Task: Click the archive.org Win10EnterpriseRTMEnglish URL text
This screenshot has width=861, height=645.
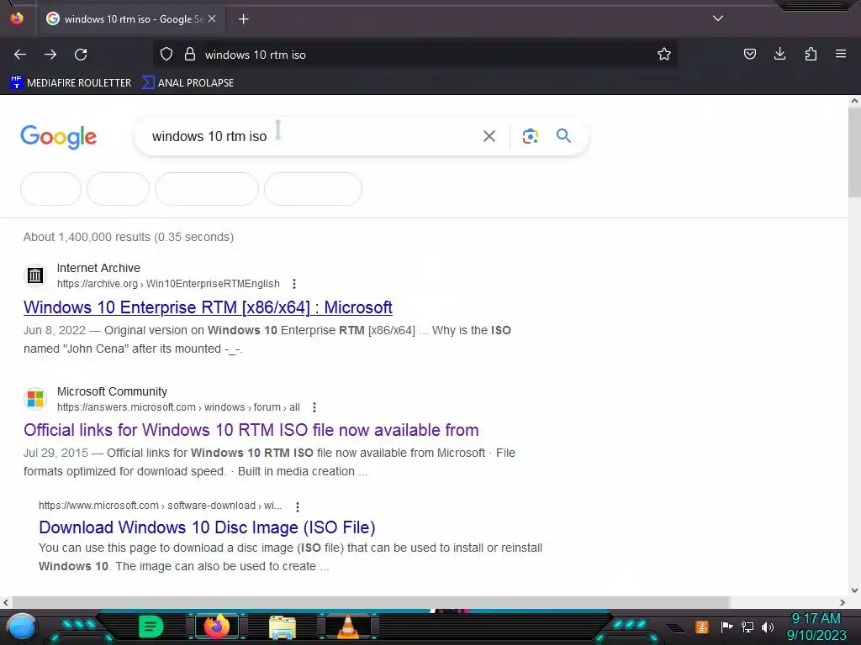Action: (x=168, y=284)
